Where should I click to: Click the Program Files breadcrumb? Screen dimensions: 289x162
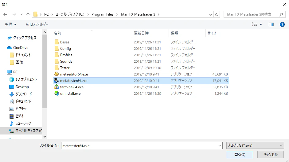click(102, 14)
